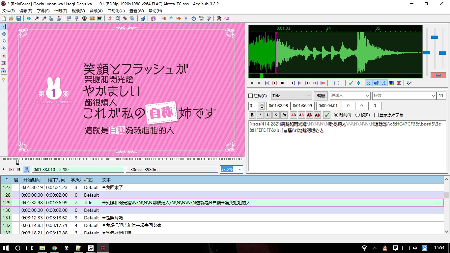
Task: Open the 自动化(U) menu
Action: pyautogui.click(x=116, y=11)
